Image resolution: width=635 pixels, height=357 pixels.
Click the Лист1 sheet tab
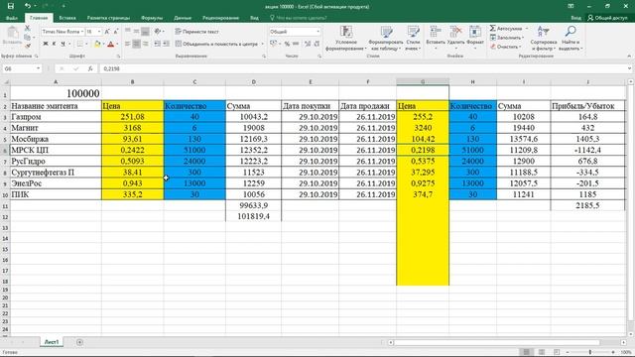pos(52,342)
